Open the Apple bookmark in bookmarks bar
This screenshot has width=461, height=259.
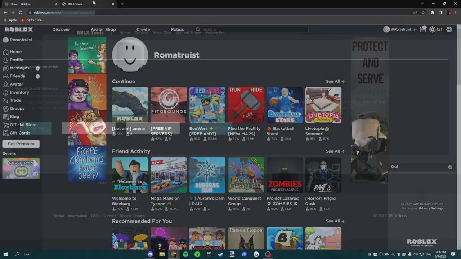[10, 20]
